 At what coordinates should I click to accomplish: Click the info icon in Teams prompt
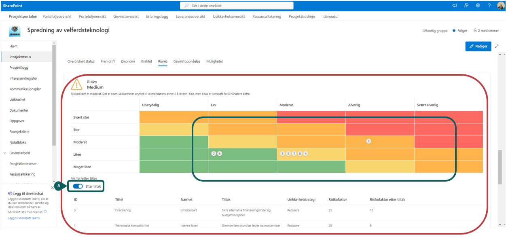click(x=45, y=212)
